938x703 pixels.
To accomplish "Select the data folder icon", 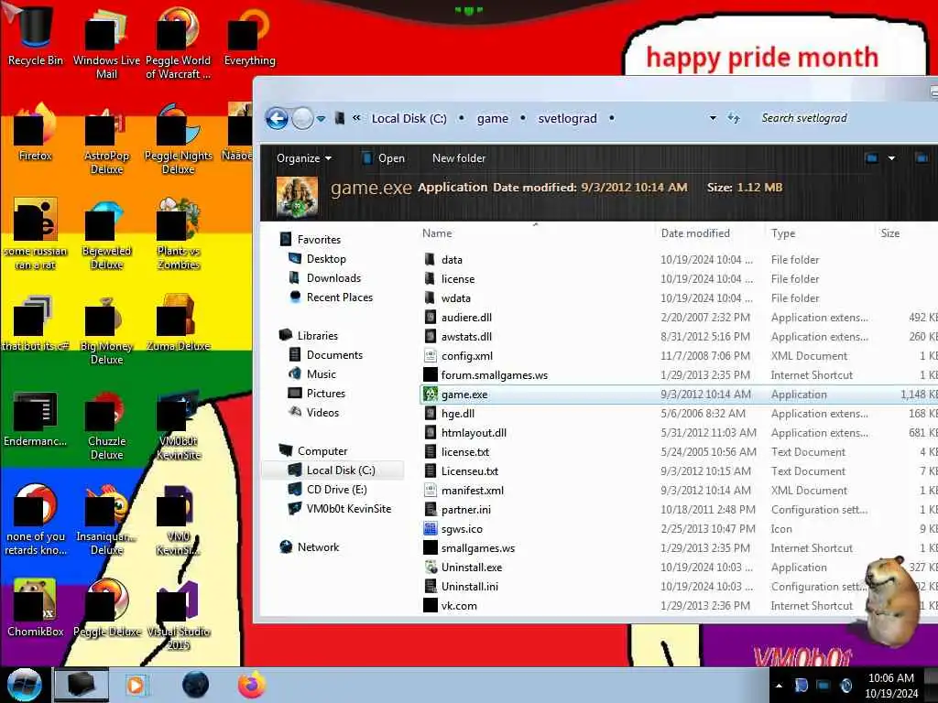I will tap(431, 259).
